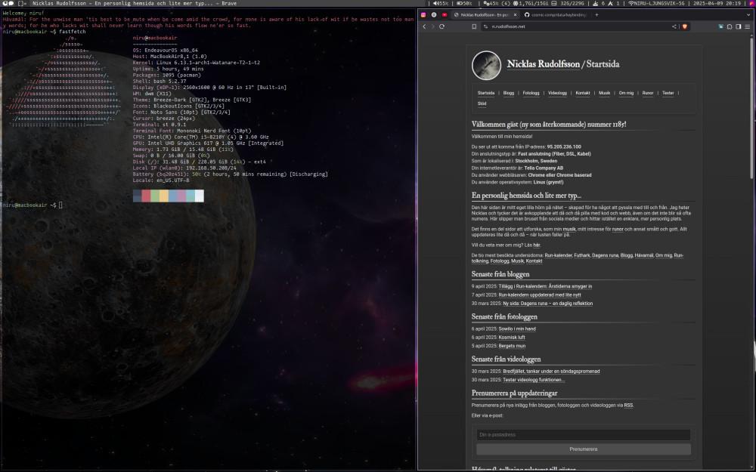756x472 pixels.
Task: Open the pinned Instagram tab
Action: point(423,15)
